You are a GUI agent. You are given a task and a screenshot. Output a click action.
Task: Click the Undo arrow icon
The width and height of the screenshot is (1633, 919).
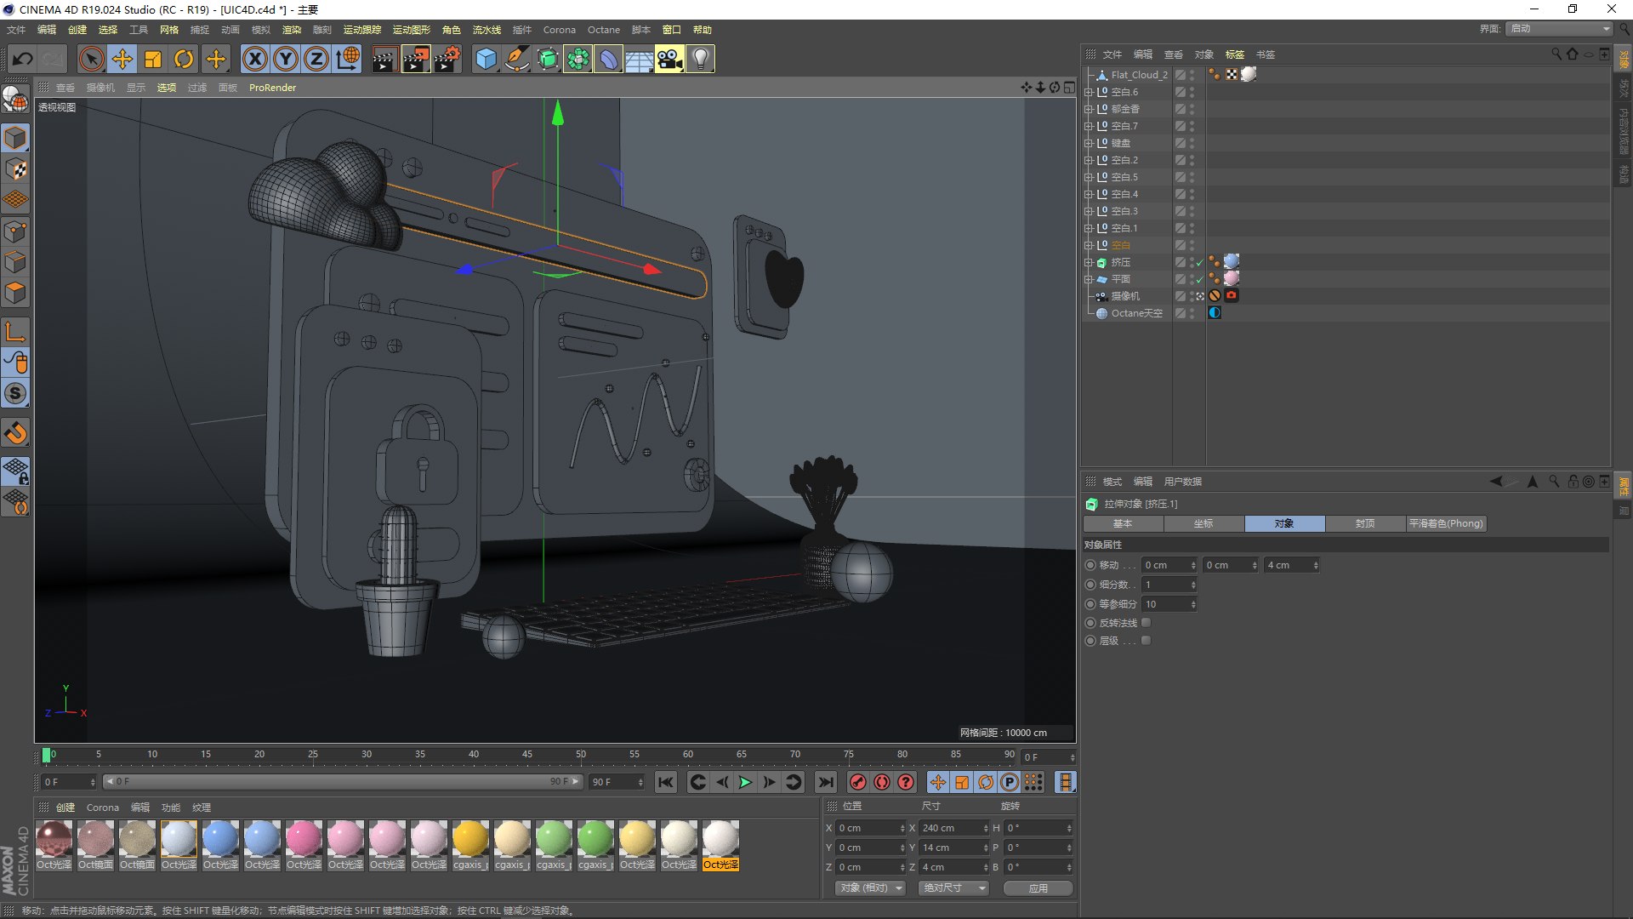click(23, 59)
